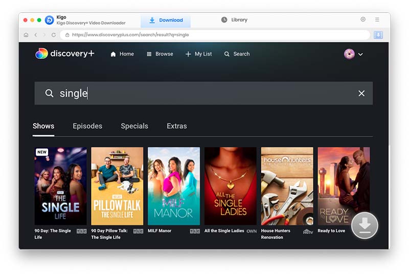Select the Episodes results tab

point(87,126)
